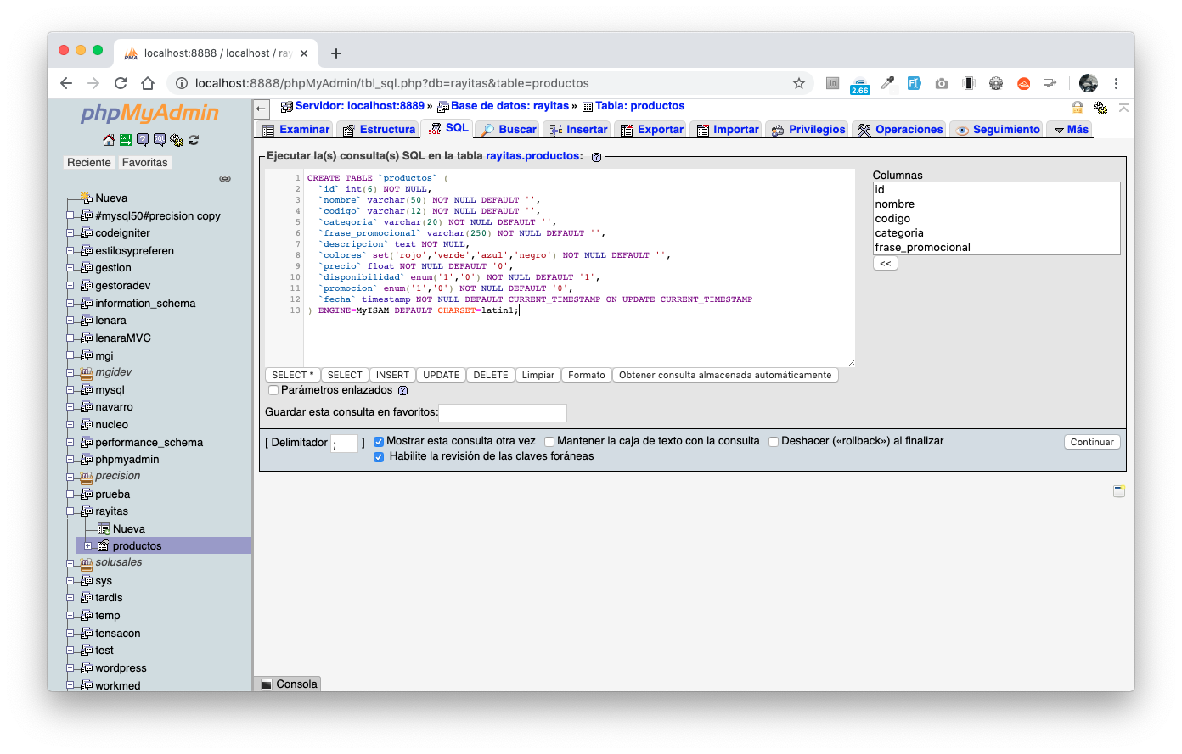Viewport: 1182px width, 754px height.
Task: Click the INSERT query button
Action: [392, 376]
